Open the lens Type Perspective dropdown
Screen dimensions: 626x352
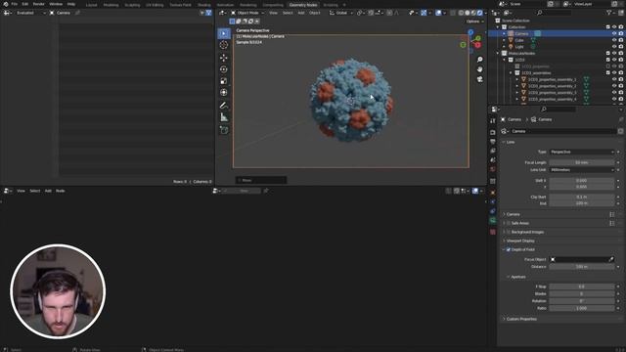click(582, 153)
